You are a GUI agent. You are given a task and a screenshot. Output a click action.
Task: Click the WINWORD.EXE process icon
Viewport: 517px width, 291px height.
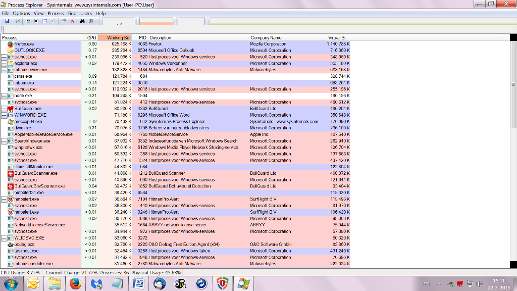(x=10, y=115)
